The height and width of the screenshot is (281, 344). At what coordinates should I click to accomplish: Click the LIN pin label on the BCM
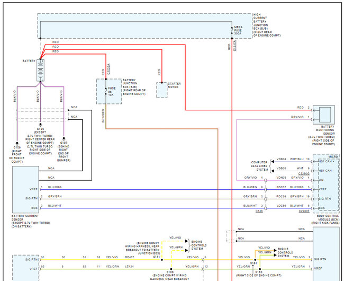click(321, 180)
